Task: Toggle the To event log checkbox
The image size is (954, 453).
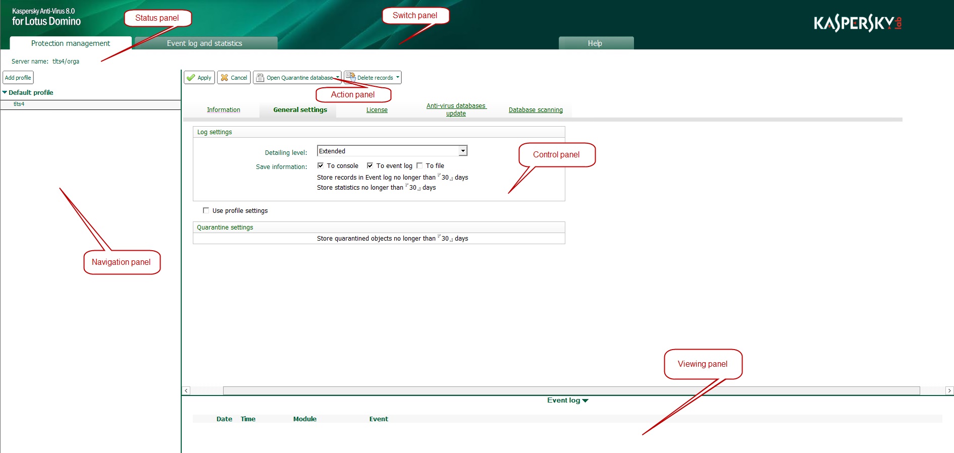Action: point(369,165)
